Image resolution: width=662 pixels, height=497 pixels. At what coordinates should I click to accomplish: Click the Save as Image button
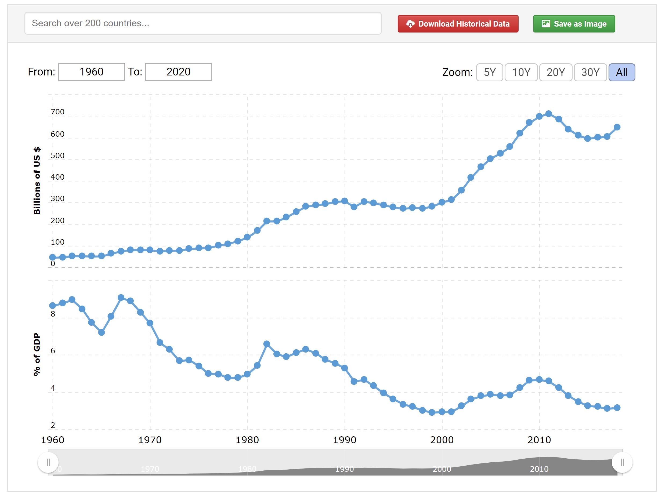click(x=574, y=24)
